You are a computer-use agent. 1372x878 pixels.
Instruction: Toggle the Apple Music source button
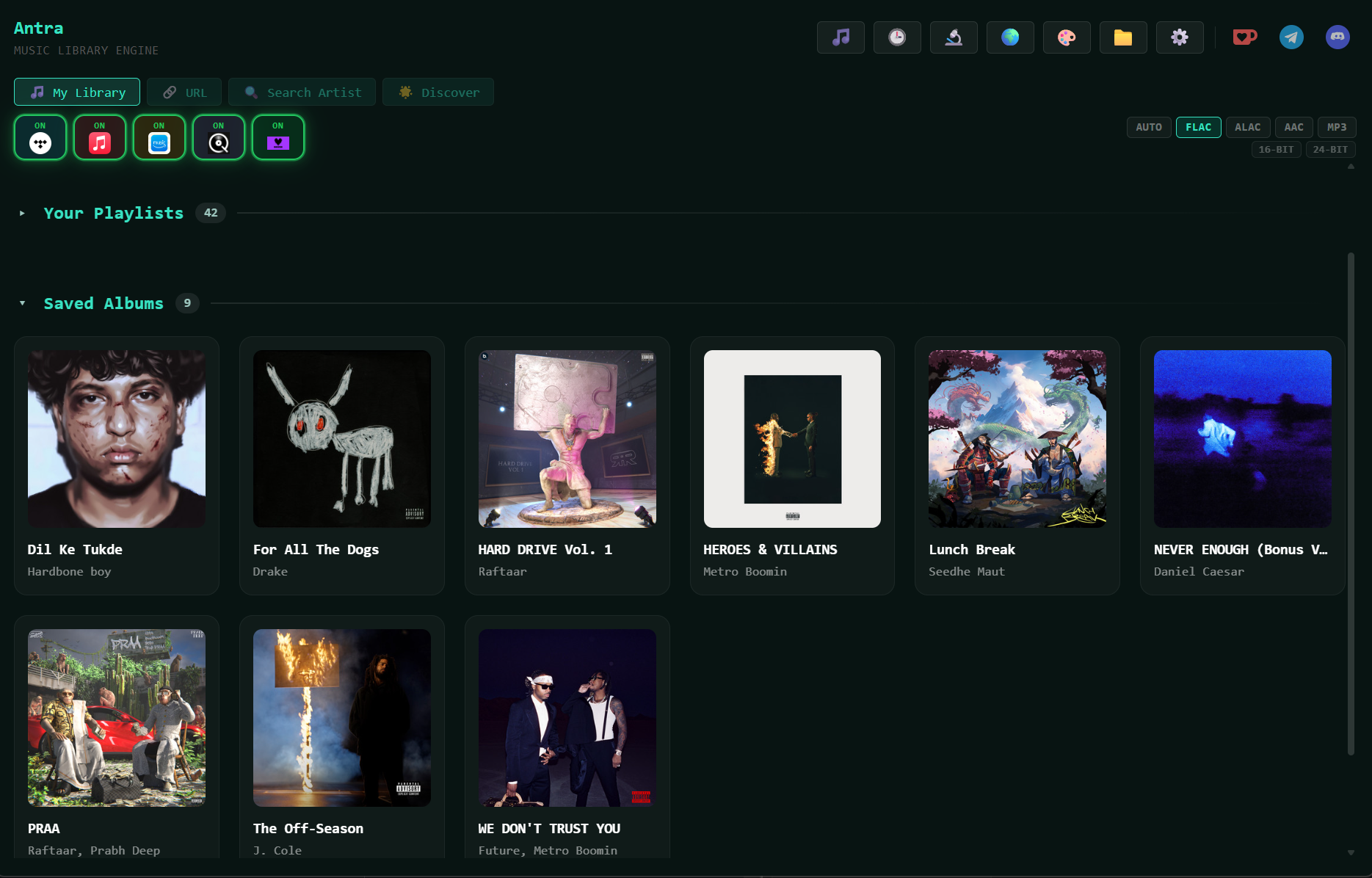(100, 137)
